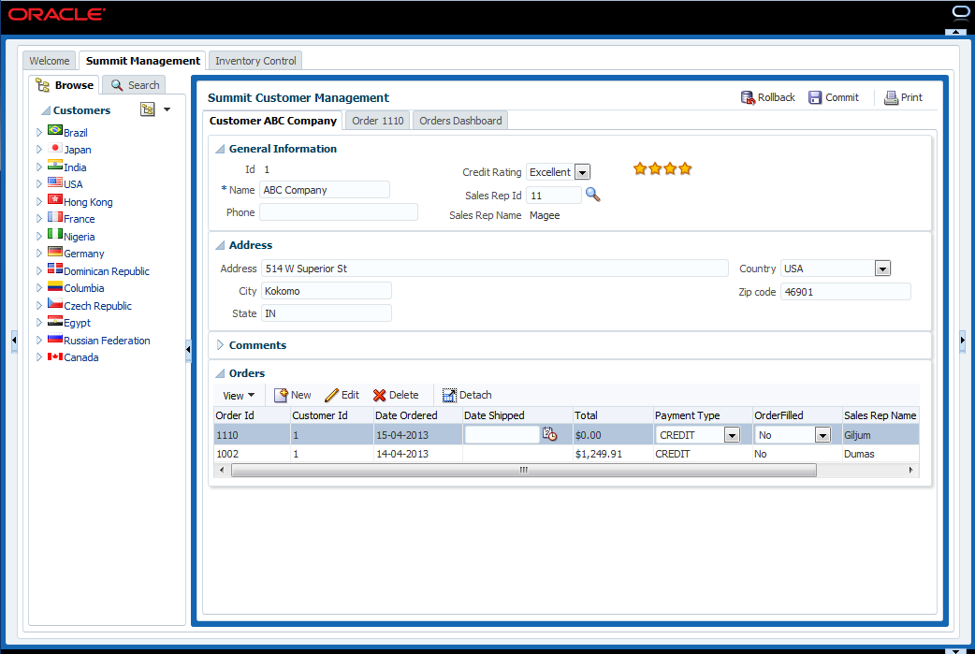Open the Sales Rep Id search magnifier
Image resolution: width=975 pixels, height=654 pixels.
(592, 195)
